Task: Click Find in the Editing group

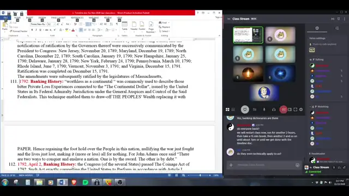Action: 164,23
